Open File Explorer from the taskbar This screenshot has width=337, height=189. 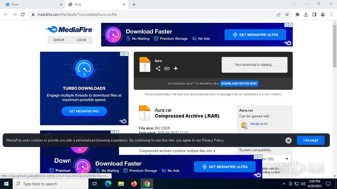[x=121, y=184]
